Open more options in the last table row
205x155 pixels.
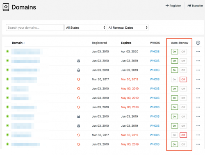pos(198,144)
